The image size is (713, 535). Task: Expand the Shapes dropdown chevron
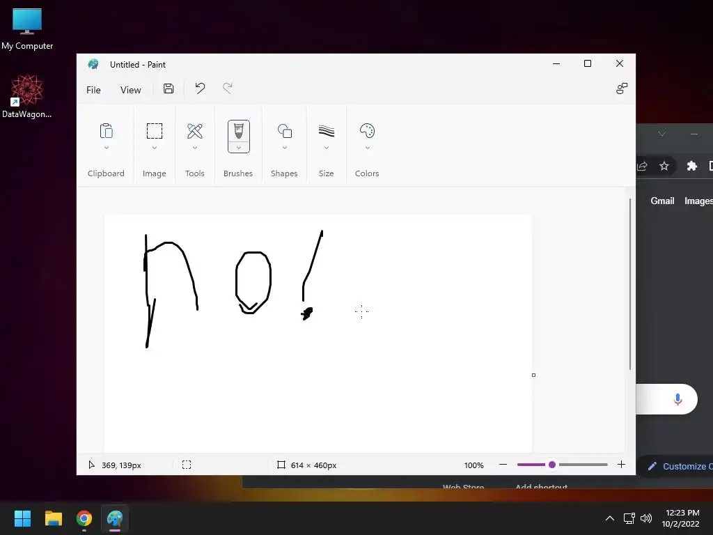pyautogui.click(x=285, y=148)
